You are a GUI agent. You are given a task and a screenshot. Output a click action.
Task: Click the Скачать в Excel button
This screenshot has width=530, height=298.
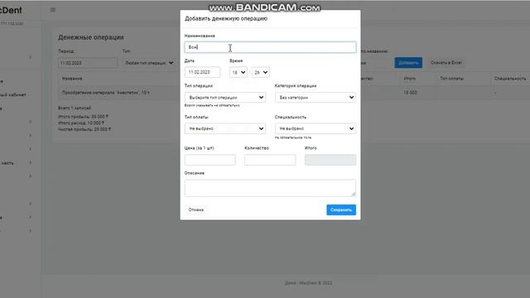446,63
